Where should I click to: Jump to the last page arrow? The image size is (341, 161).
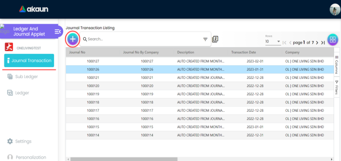[x=323, y=43]
